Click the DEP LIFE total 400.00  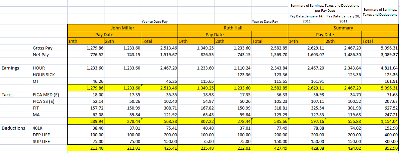click(380, 135)
